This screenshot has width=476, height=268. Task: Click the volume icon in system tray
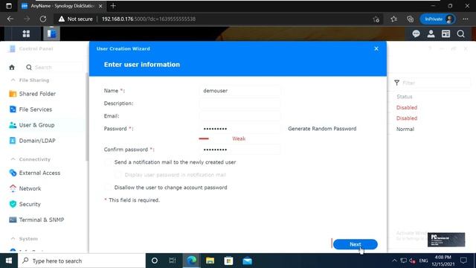(x=412, y=261)
